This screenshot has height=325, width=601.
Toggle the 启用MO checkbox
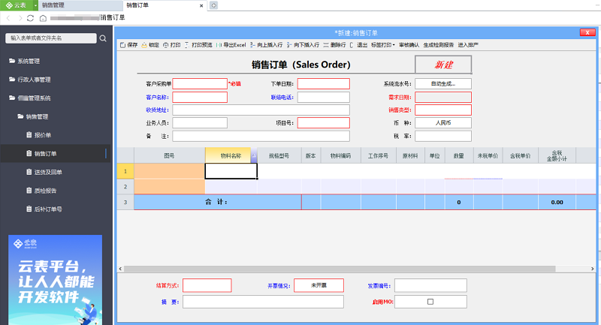click(430, 302)
